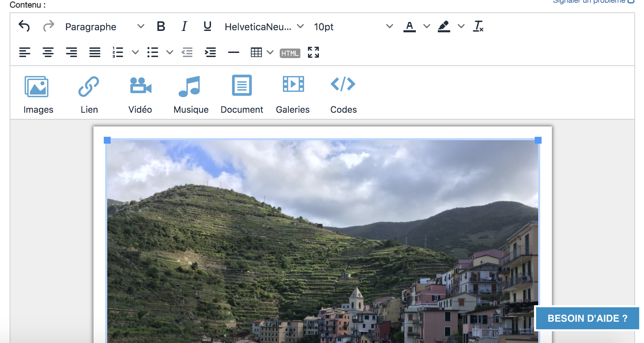Viewport: 644px width, 343px height.
Task: Open the Signaler un problème link
Action: tap(593, 1)
